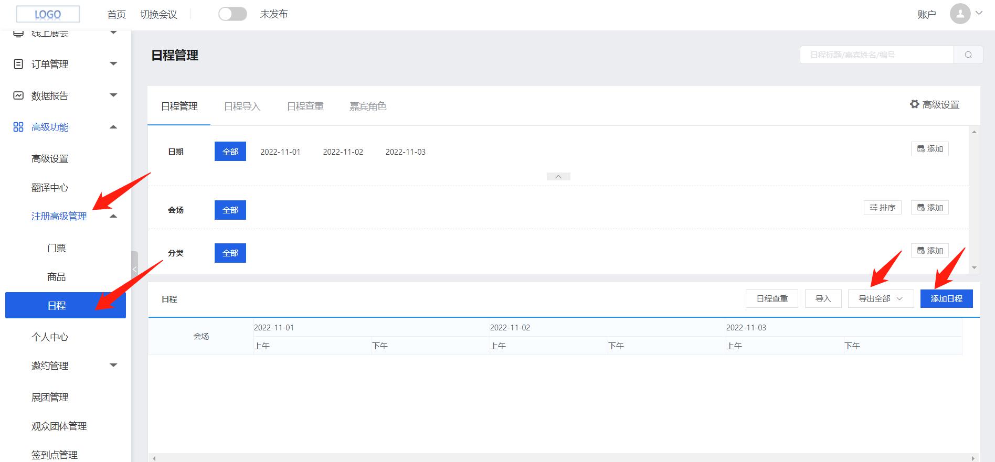This screenshot has width=995, height=462.
Task: Click the 导入 button
Action: [823, 298]
